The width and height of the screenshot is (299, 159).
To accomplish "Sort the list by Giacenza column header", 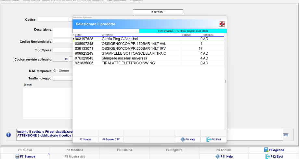I will point(186,35).
